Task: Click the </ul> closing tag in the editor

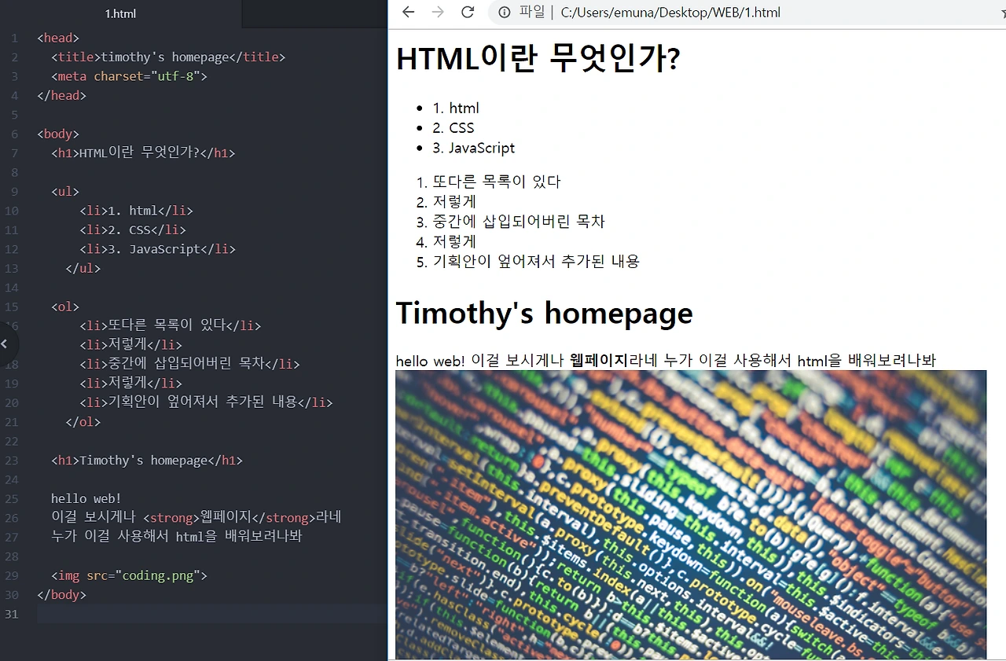Action: click(83, 268)
